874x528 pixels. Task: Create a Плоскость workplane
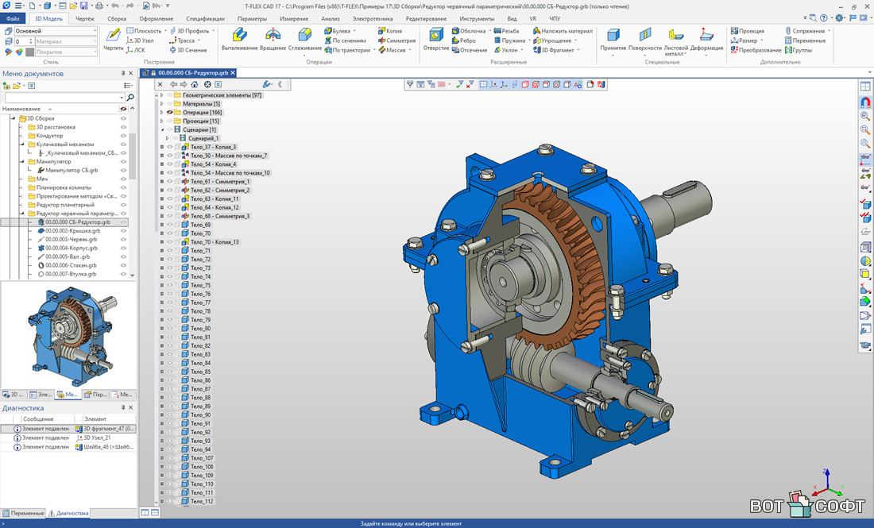pos(144,31)
